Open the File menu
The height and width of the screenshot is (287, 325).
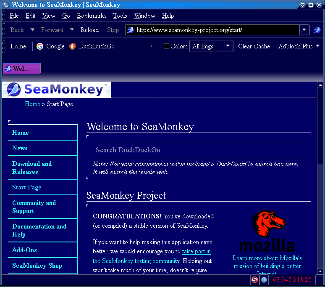click(14, 16)
